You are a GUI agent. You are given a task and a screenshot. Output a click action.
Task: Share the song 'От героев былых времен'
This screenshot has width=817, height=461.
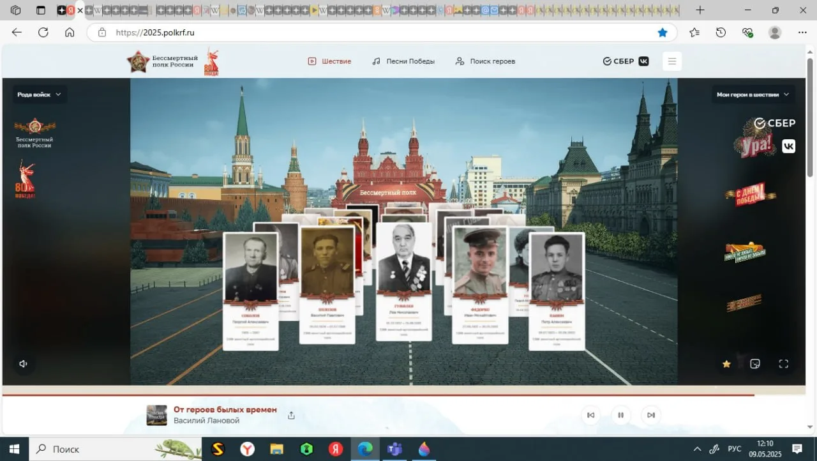[x=291, y=415]
